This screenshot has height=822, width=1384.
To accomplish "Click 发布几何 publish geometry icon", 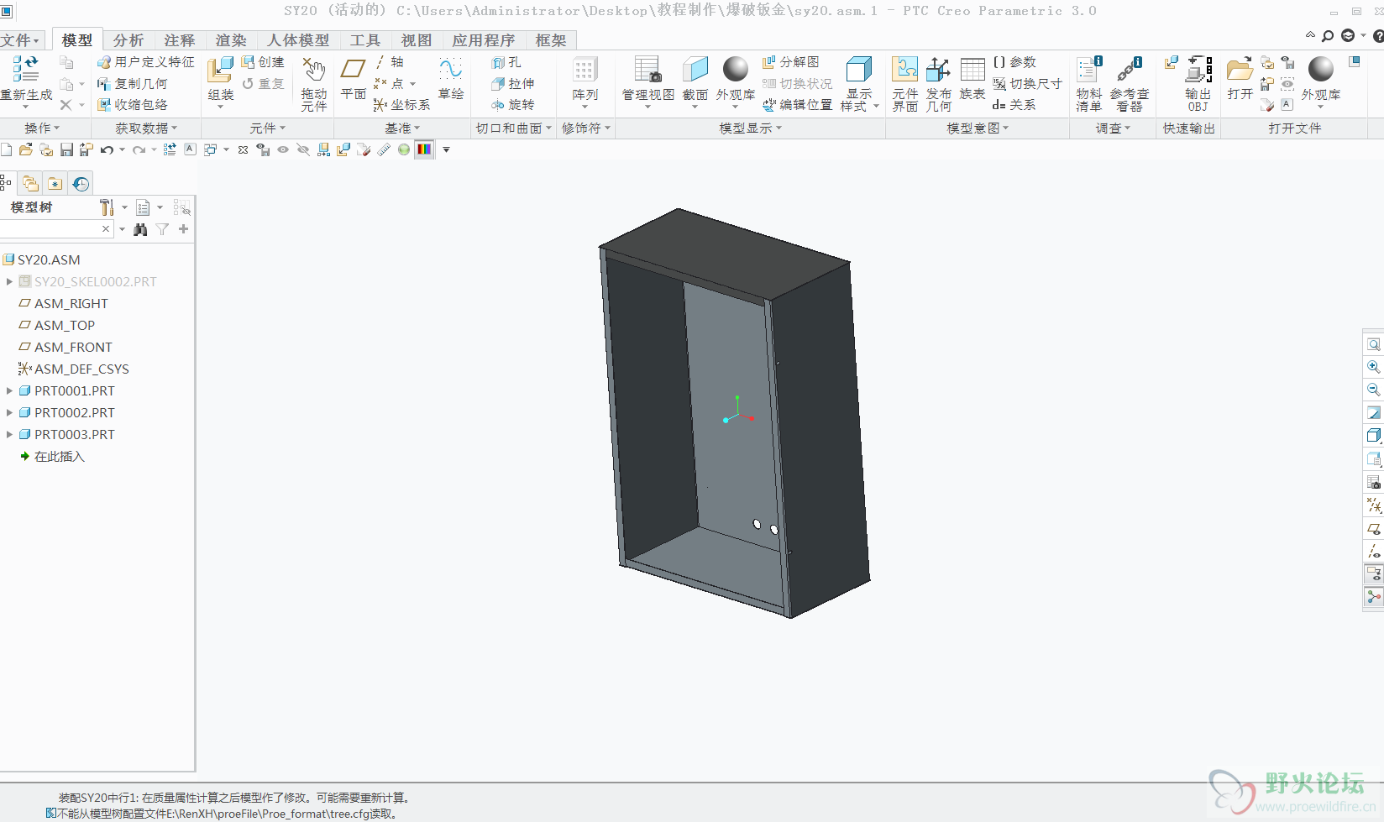I will [x=938, y=70].
